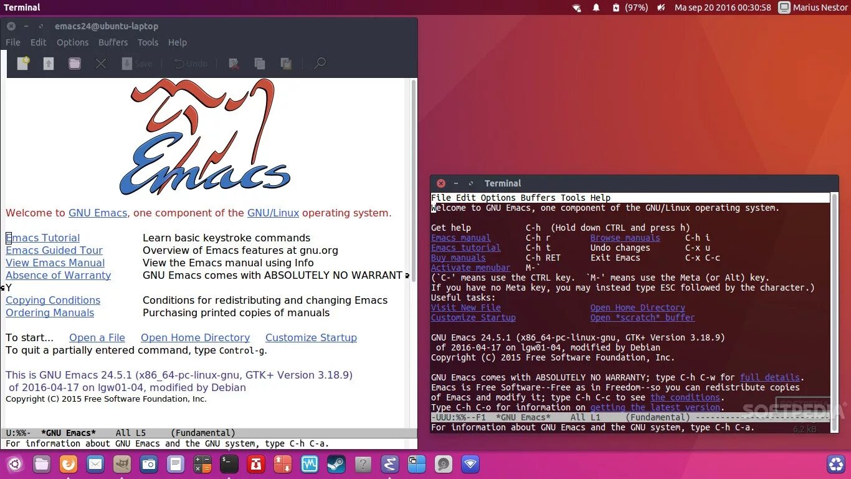Screen dimensions: 851x479
Task: Click the Customize Startup link in GUI Emacs
Action: [311, 337]
